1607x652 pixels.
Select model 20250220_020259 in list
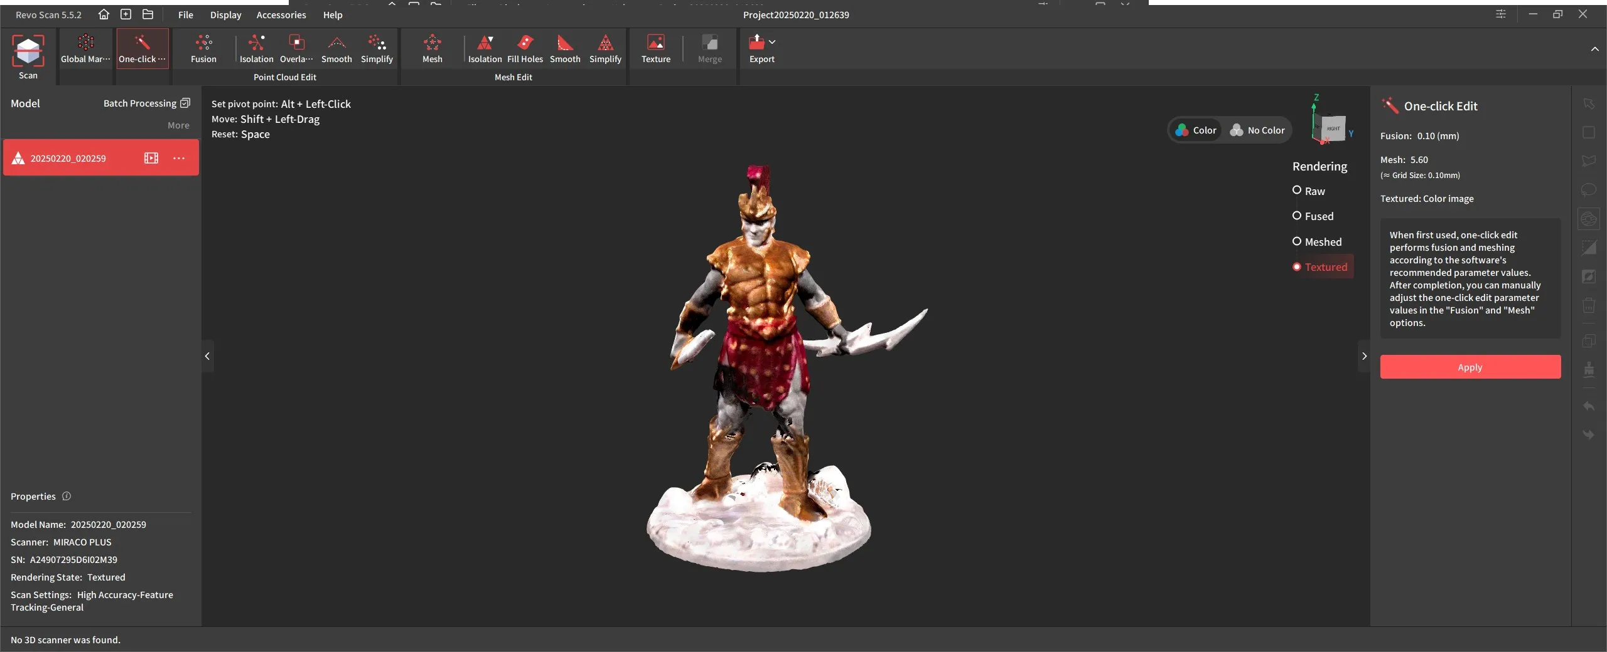[101, 158]
